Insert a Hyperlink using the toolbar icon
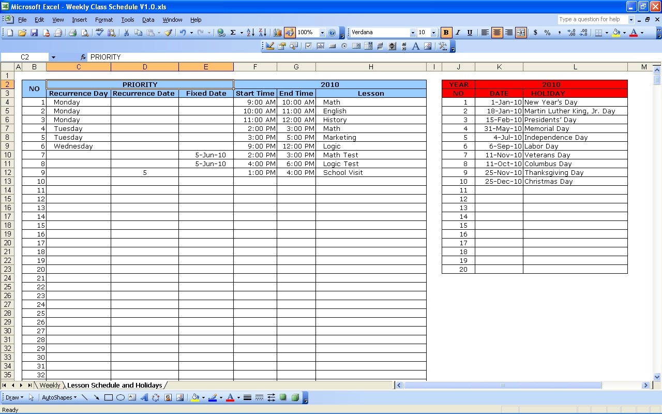The width and height of the screenshot is (662, 414). [x=221, y=32]
